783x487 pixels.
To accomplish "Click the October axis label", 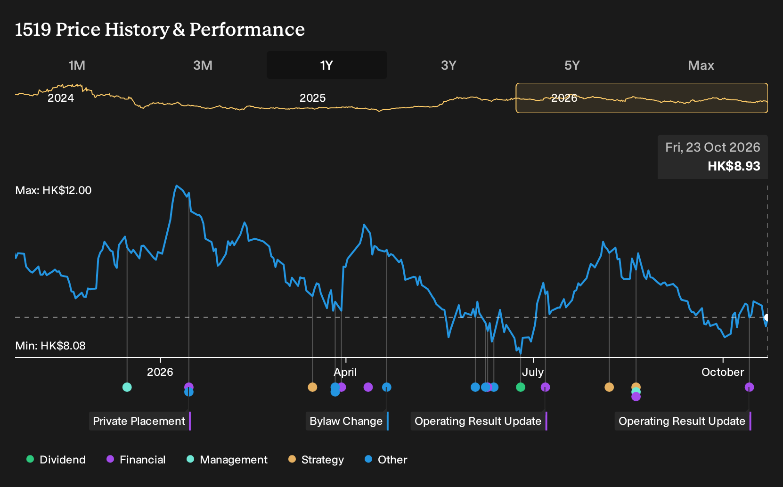I will click(x=723, y=372).
